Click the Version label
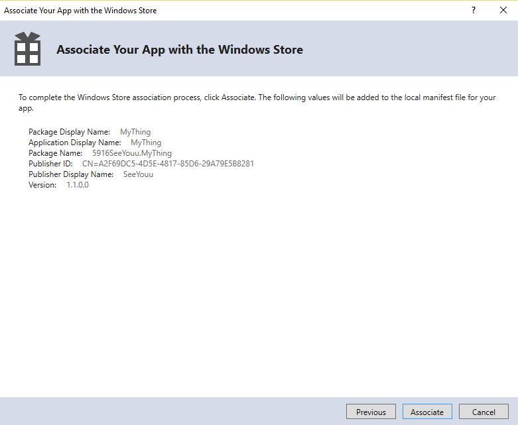The height and width of the screenshot is (425, 518). (x=42, y=185)
